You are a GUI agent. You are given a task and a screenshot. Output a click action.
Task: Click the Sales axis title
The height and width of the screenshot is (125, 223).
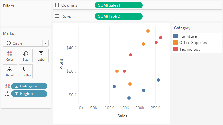tap(122, 116)
